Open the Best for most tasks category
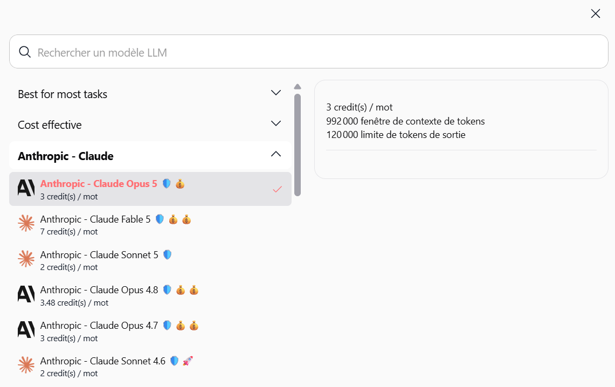The height and width of the screenshot is (387, 615). 150,94
